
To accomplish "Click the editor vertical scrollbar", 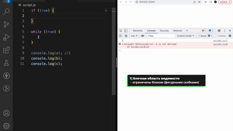I will click(114, 51).
